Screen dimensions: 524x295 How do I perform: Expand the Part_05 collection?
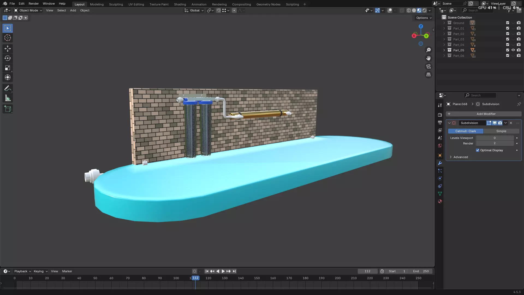(x=444, y=50)
